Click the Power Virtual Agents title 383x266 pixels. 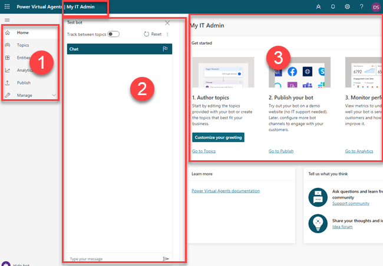(x=39, y=7)
